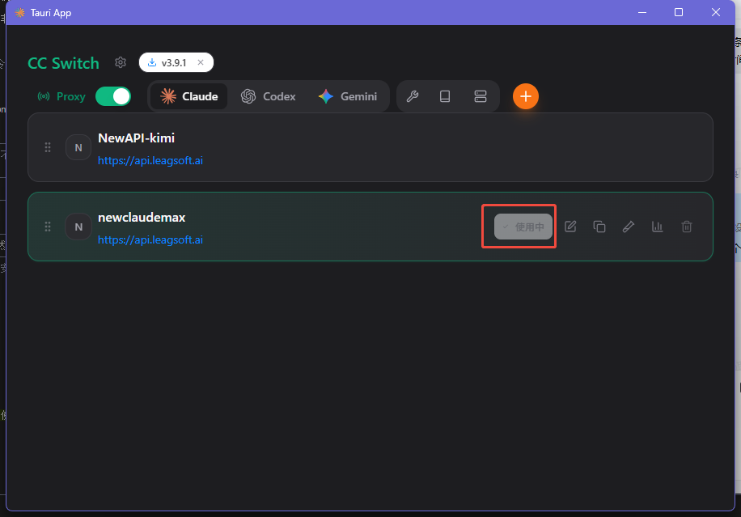View usage chart for newclaudemax
This screenshot has width=741, height=517.
[x=658, y=227]
